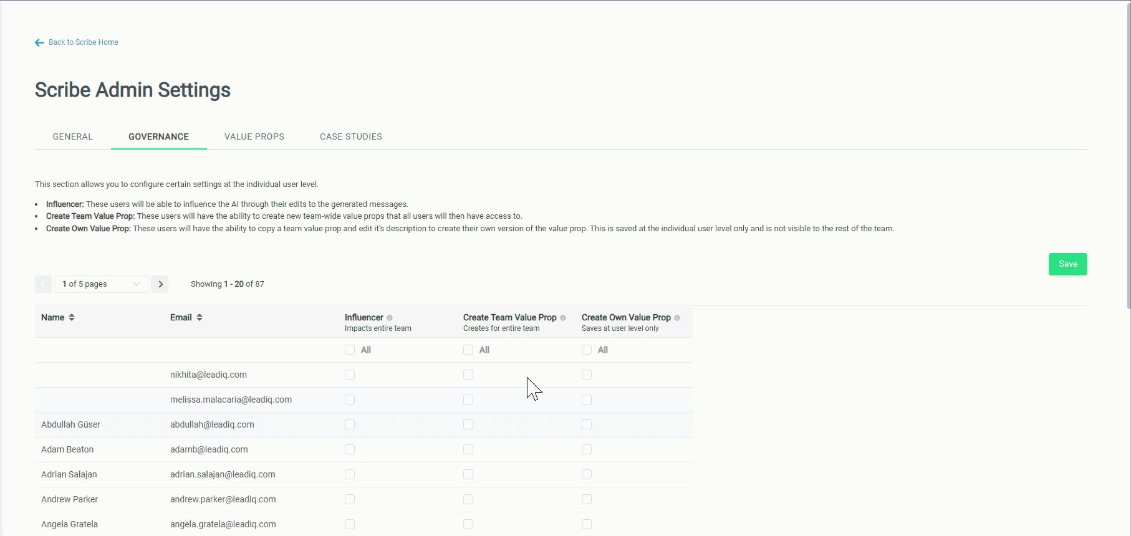Image resolution: width=1131 pixels, height=536 pixels.
Task: Select the Case Studies tab
Action: (351, 136)
